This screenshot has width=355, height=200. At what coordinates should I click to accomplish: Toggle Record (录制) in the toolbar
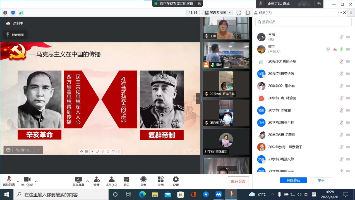(x=143, y=181)
